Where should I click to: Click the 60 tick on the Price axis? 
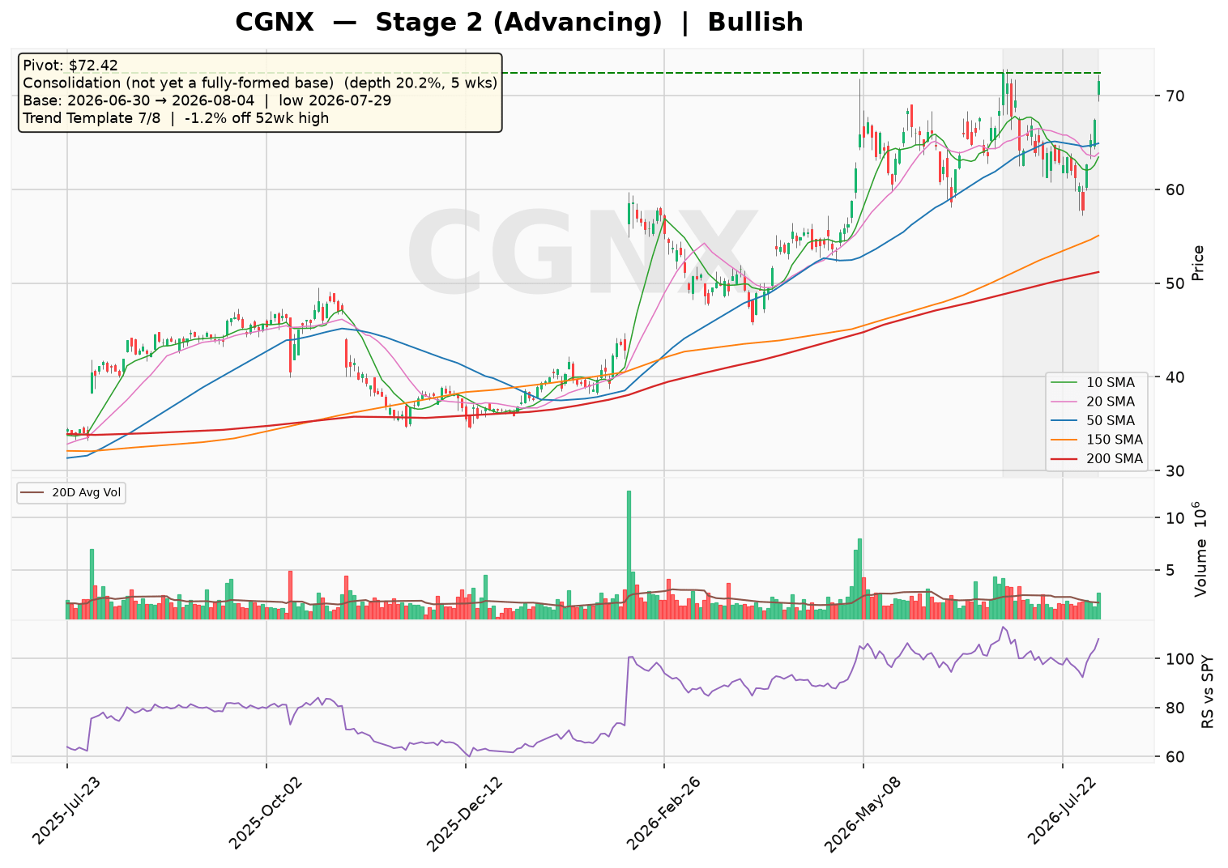point(1175,189)
